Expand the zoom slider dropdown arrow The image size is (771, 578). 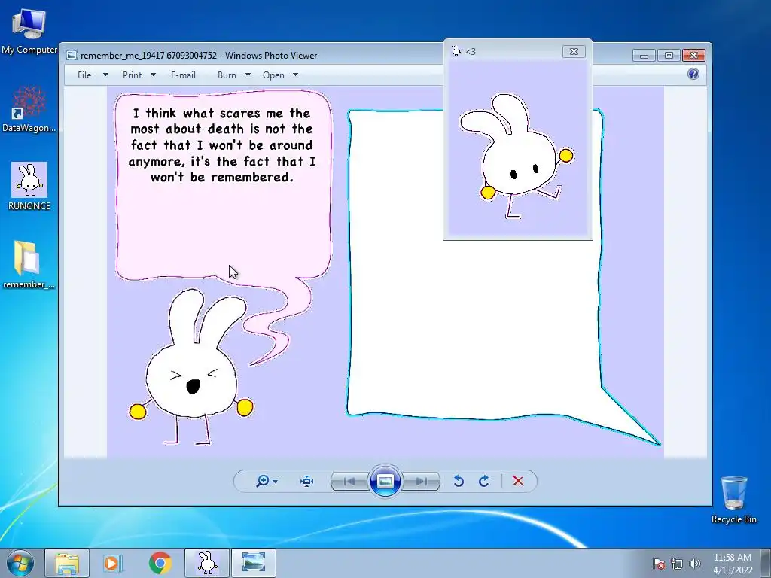[x=276, y=481]
